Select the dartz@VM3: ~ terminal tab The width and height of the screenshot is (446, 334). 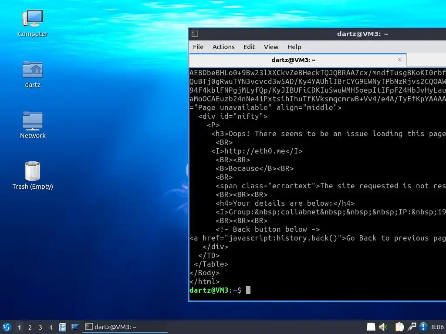click(x=297, y=60)
